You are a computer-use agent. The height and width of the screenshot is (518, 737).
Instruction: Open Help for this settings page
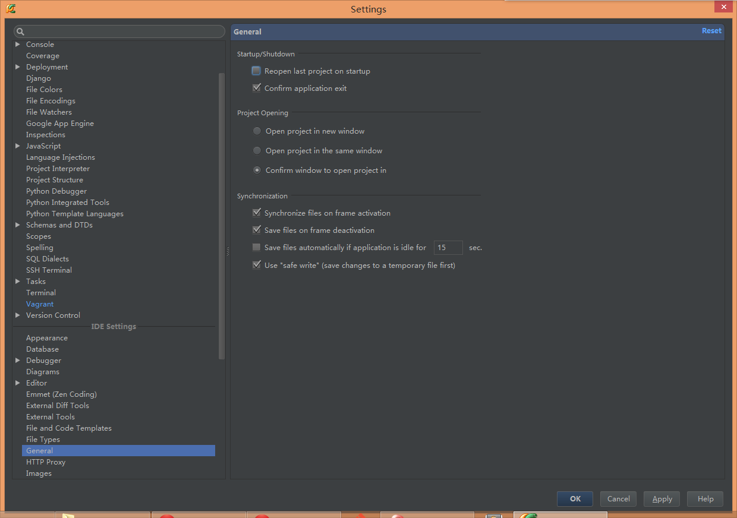click(x=705, y=499)
